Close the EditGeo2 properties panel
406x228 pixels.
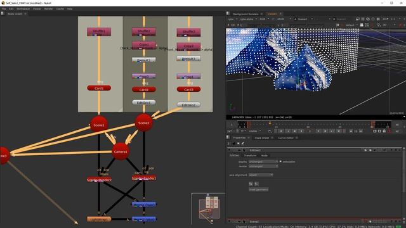(x=400, y=150)
